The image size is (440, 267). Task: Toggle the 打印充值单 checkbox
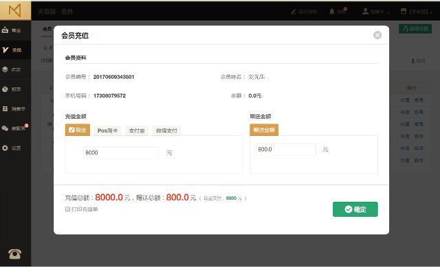67,209
